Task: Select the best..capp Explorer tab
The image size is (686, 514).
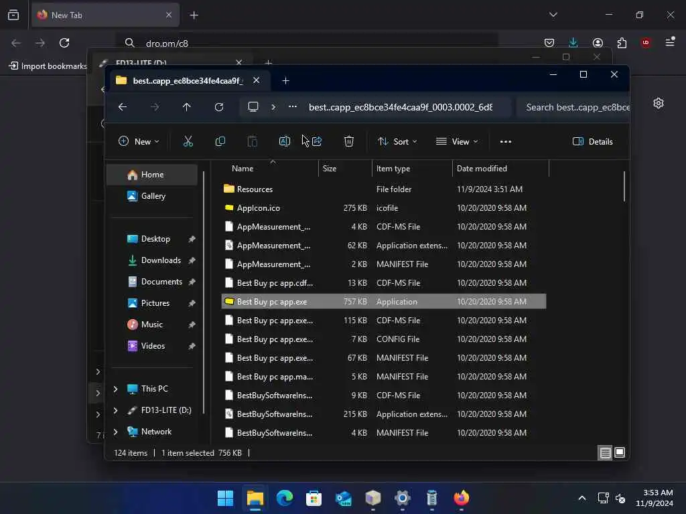Action: click(x=188, y=80)
